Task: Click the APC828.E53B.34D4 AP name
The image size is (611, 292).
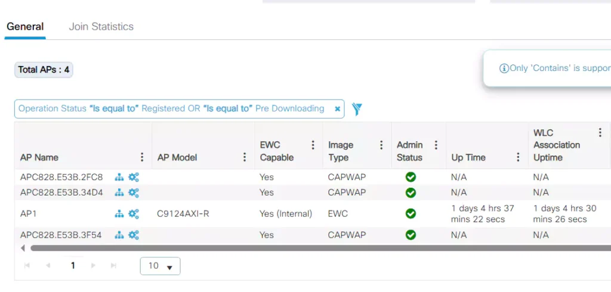Action: tap(61, 192)
